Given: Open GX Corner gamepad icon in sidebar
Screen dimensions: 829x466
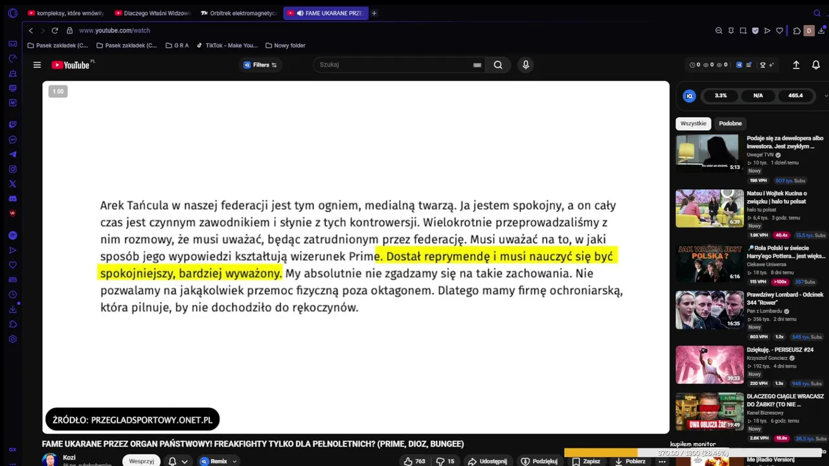Looking at the screenshot, I should pos(12,44).
